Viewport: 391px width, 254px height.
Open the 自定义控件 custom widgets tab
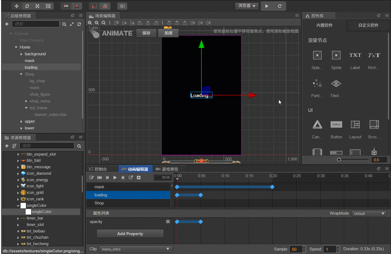pyautogui.click(x=368, y=25)
